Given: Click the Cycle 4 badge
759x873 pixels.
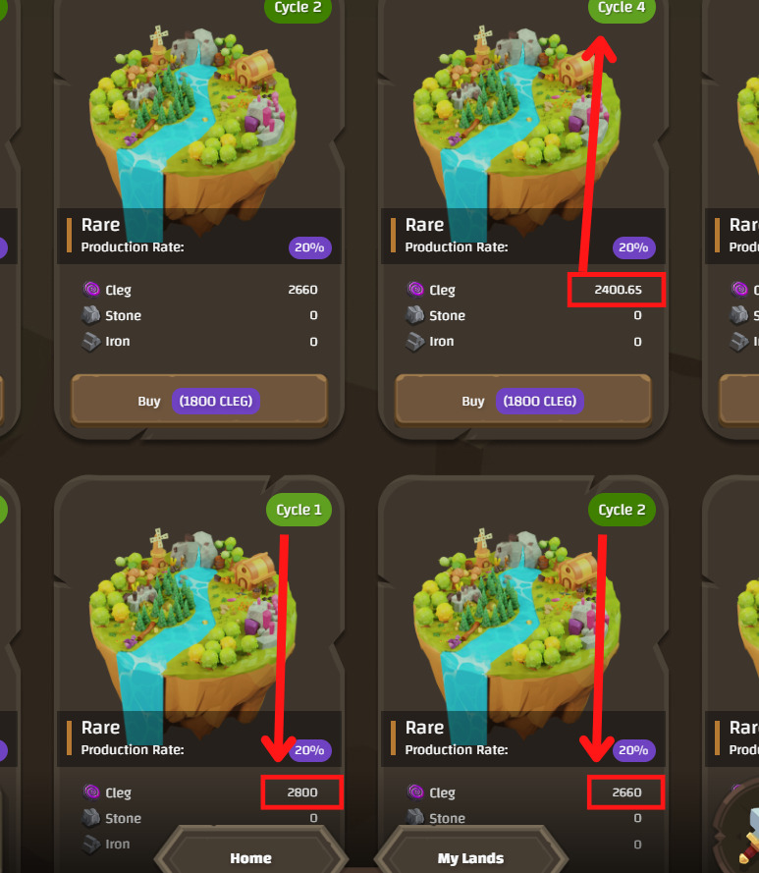Looking at the screenshot, I should tap(622, 8).
